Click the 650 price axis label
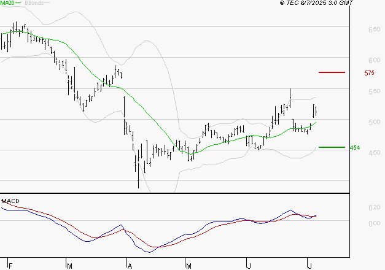 [x=374, y=29]
